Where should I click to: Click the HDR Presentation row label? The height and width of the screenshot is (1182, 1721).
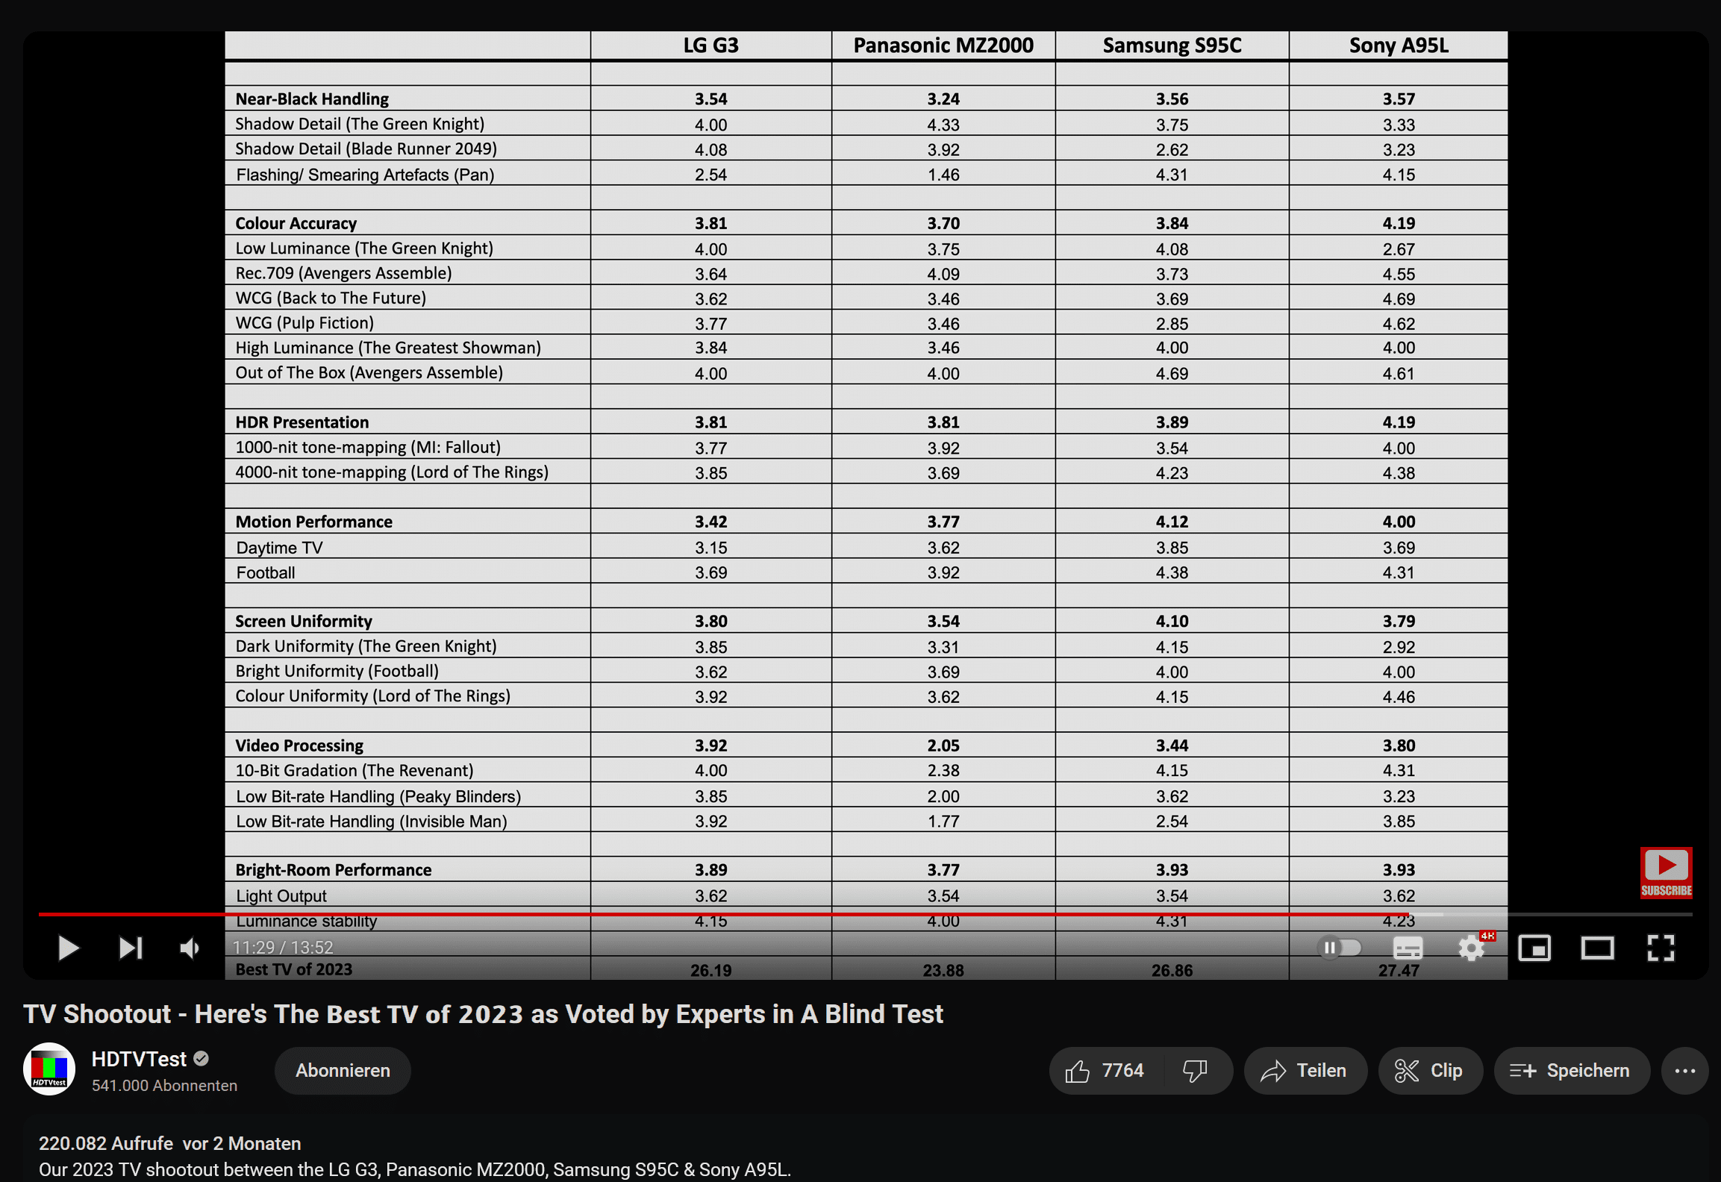[x=302, y=422]
